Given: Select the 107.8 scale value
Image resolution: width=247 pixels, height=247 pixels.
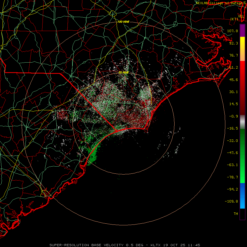Looking at the screenshot, I should 232,31.
